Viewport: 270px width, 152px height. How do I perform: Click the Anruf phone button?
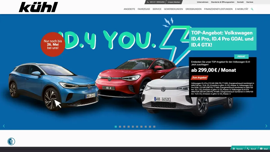click(x=251, y=149)
